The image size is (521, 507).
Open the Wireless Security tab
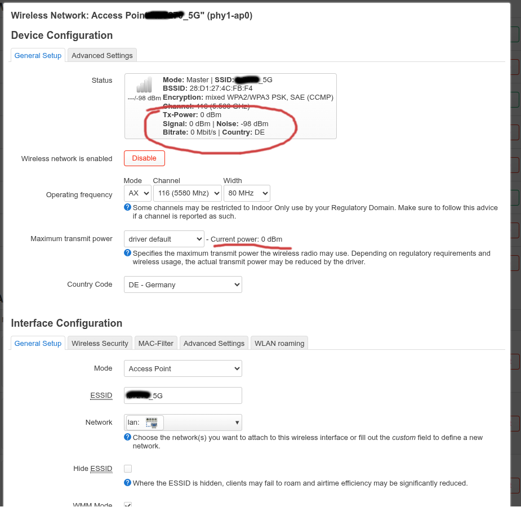click(100, 343)
